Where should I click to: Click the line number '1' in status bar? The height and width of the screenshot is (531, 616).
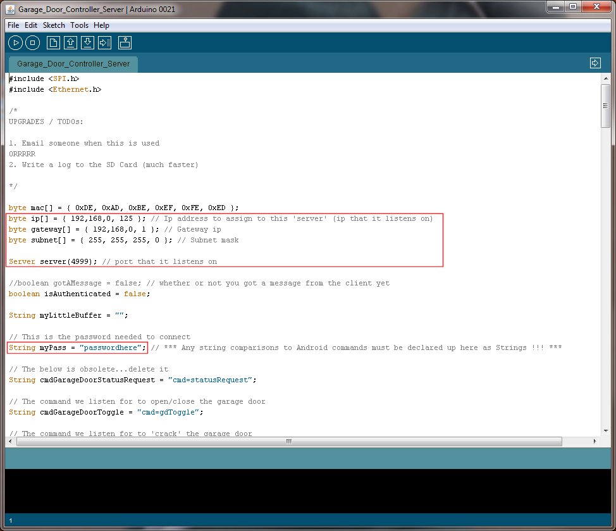(x=11, y=520)
